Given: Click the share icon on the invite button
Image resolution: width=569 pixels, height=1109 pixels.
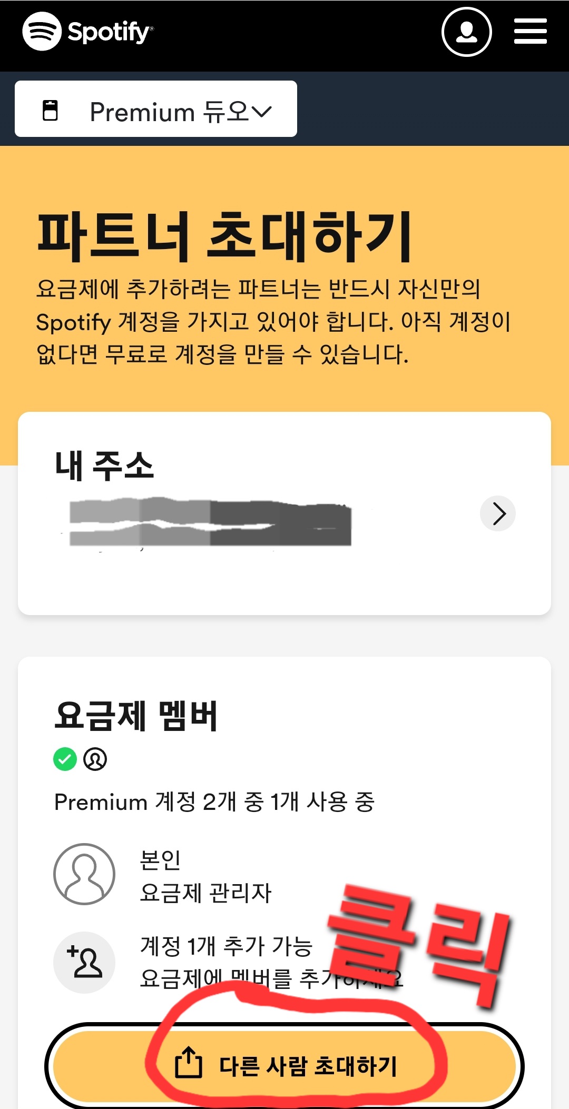Looking at the screenshot, I should tap(188, 1063).
